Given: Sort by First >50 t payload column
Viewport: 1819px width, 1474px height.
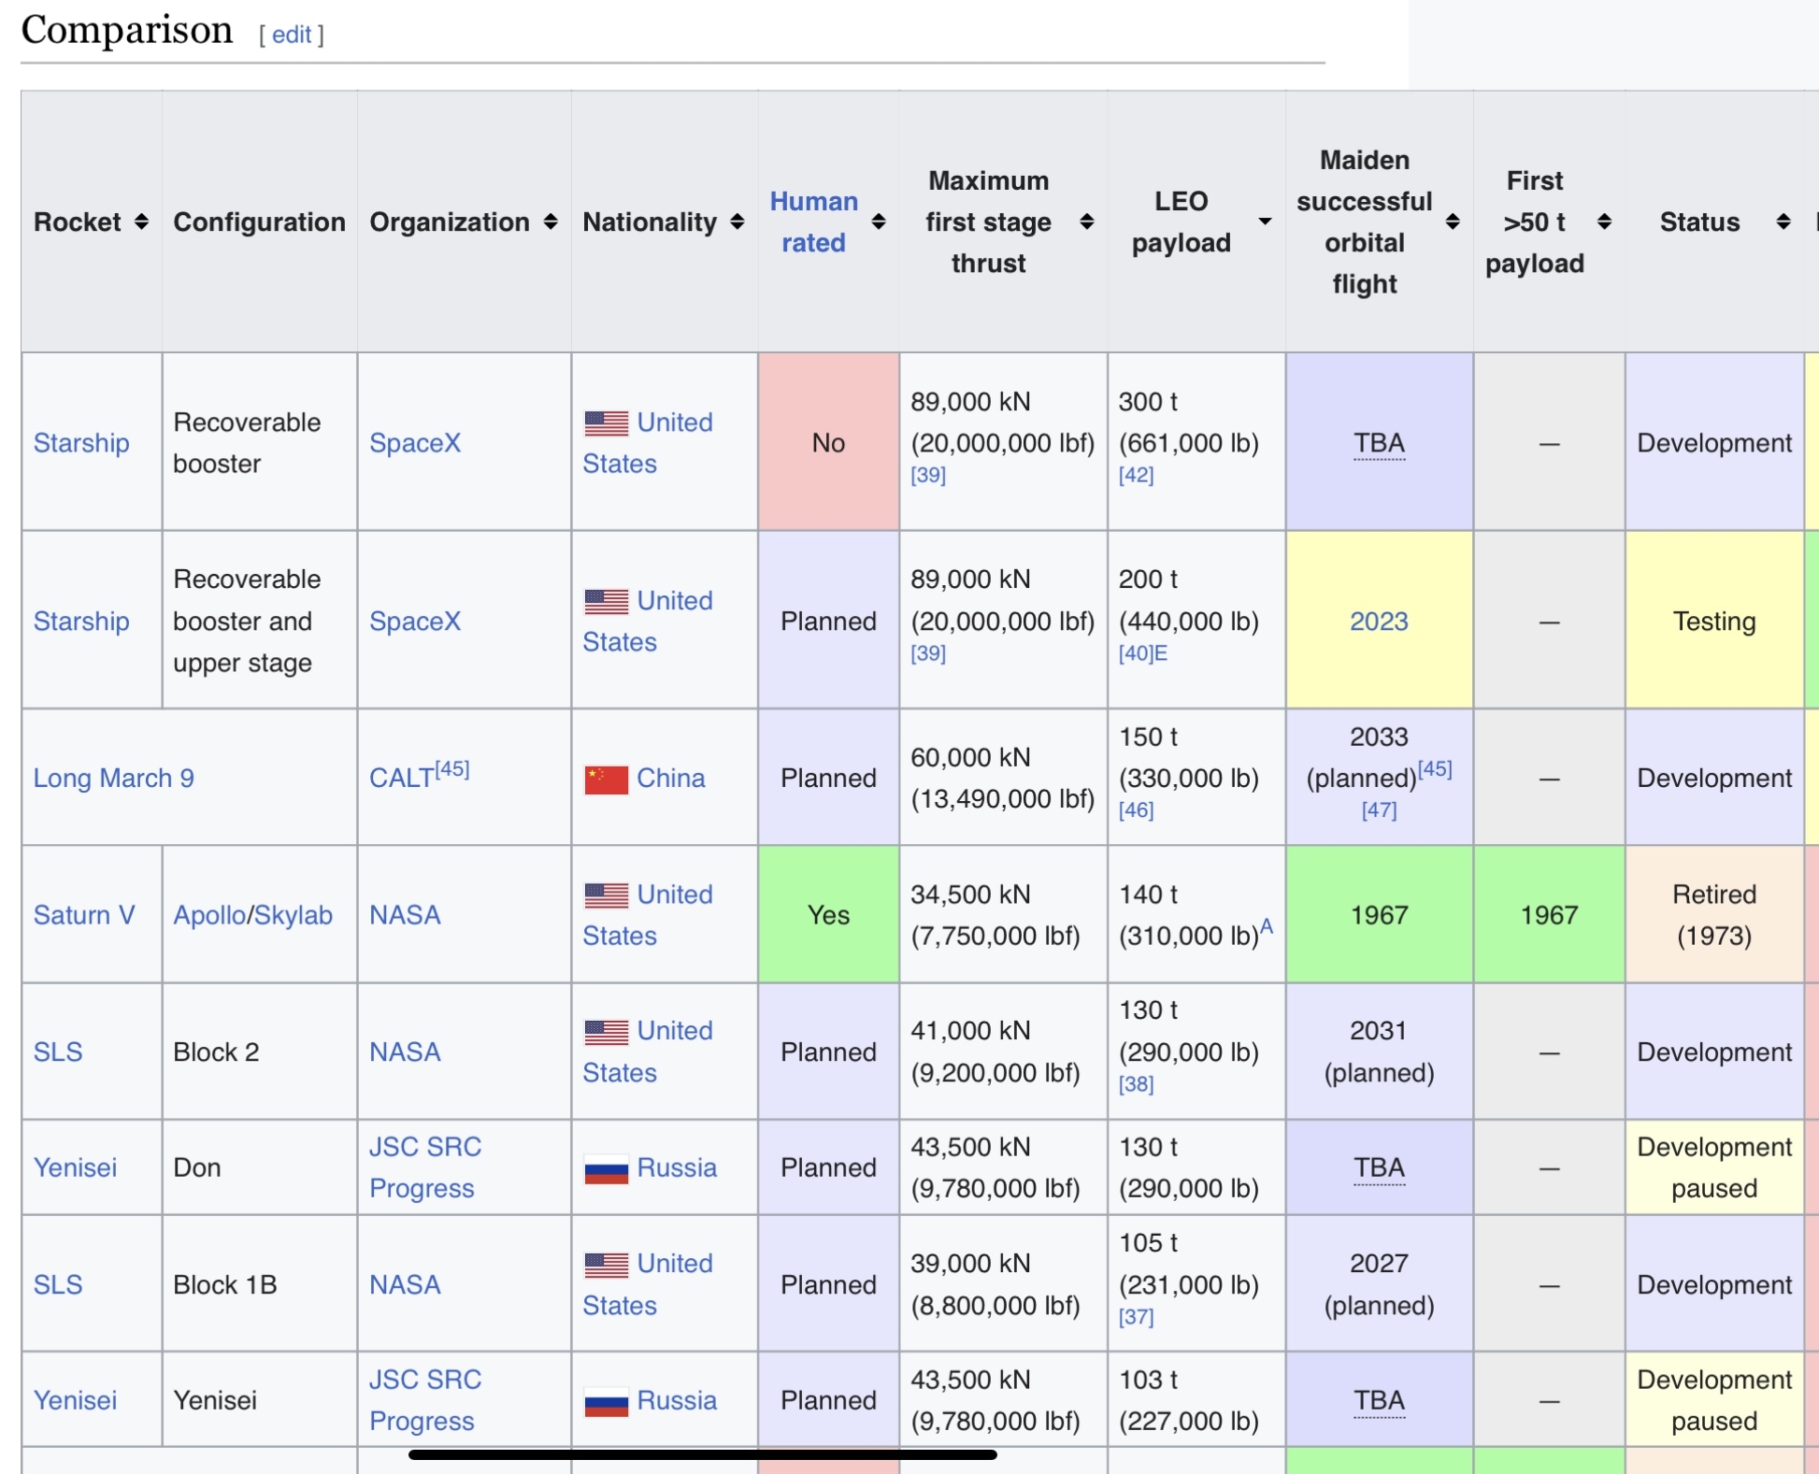Looking at the screenshot, I should click(1604, 222).
